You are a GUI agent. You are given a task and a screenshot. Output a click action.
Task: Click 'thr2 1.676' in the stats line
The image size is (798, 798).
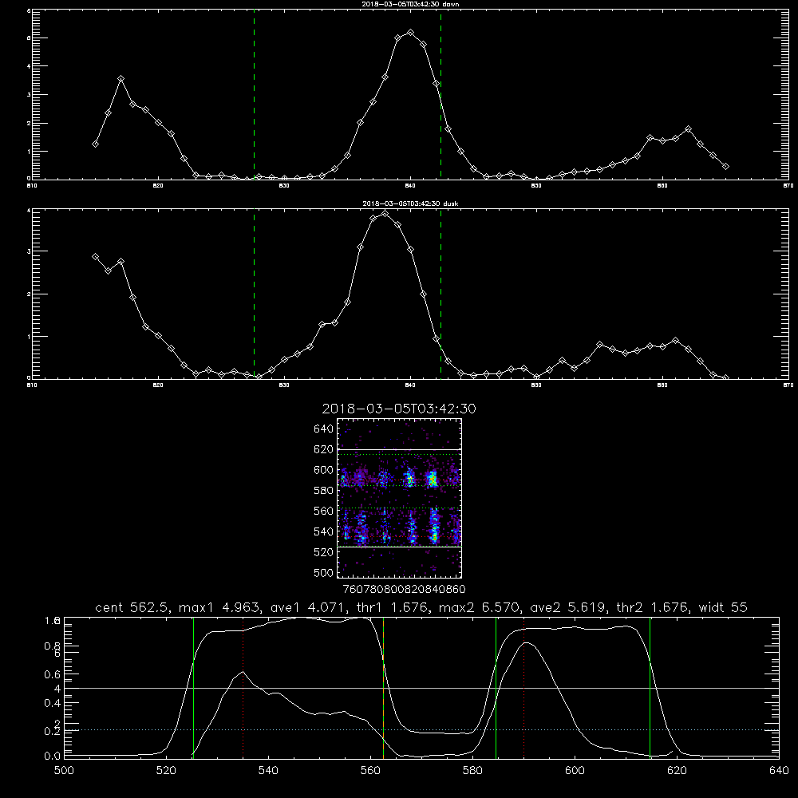[653, 607]
